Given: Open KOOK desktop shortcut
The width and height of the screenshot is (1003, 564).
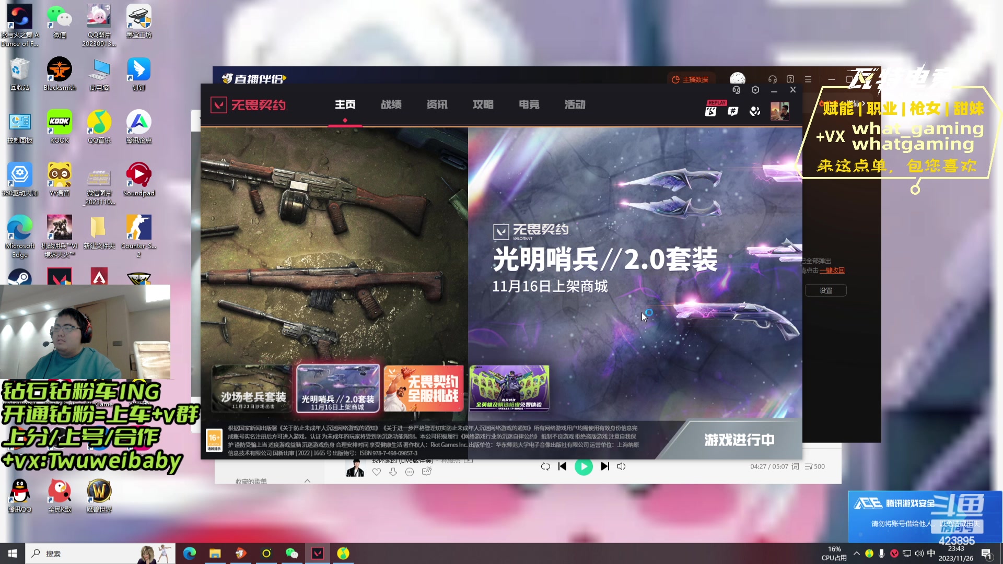Looking at the screenshot, I should [x=60, y=127].
